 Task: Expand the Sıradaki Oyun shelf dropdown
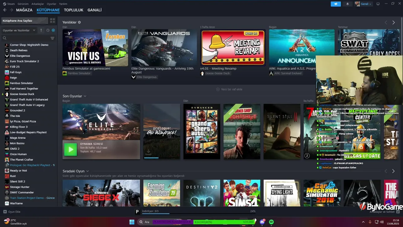tap(88, 171)
